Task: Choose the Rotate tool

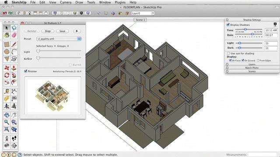Action: coord(7,75)
